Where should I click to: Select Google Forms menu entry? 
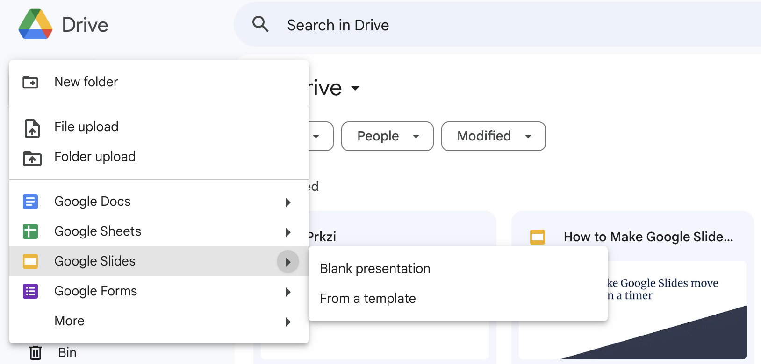(x=159, y=291)
